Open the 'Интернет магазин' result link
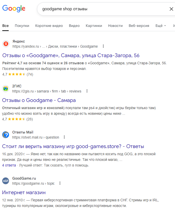 24,192
